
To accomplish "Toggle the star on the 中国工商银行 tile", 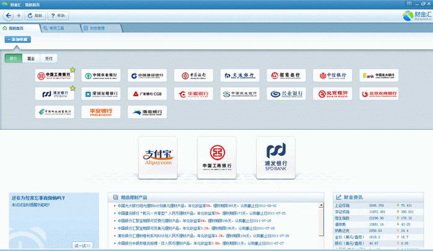I will 72,70.
